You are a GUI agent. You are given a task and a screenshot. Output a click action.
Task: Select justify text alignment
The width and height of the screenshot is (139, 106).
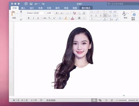pos(105,16)
